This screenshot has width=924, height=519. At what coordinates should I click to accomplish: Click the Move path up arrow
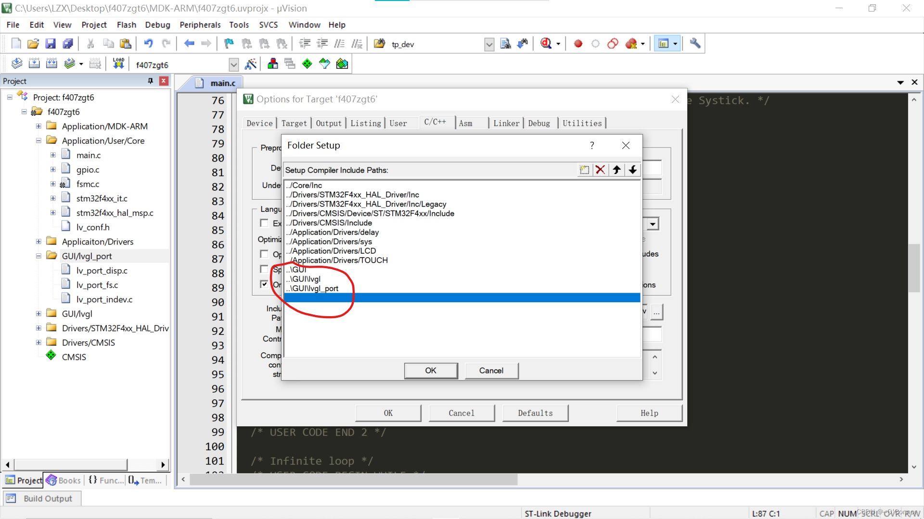(616, 170)
